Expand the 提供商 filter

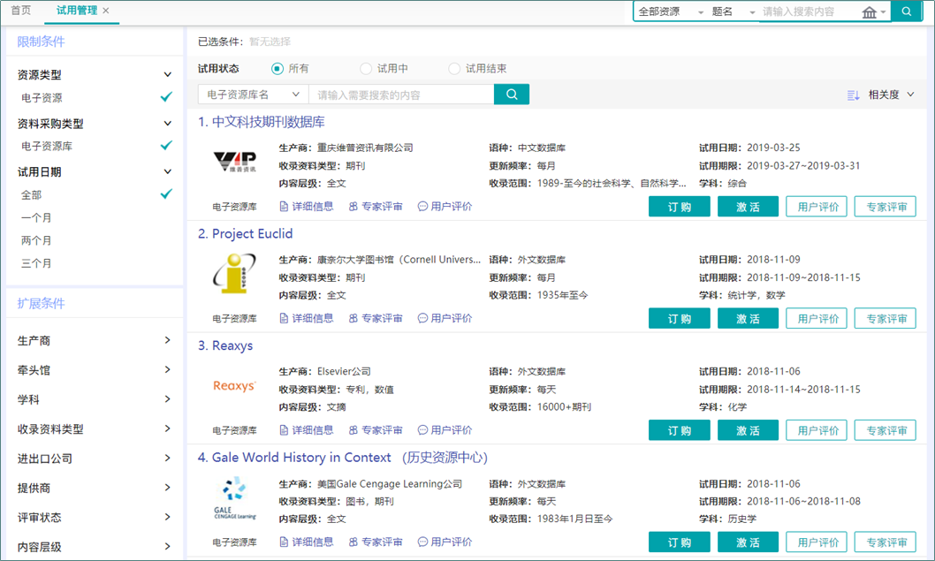click(x=168, y=487)
